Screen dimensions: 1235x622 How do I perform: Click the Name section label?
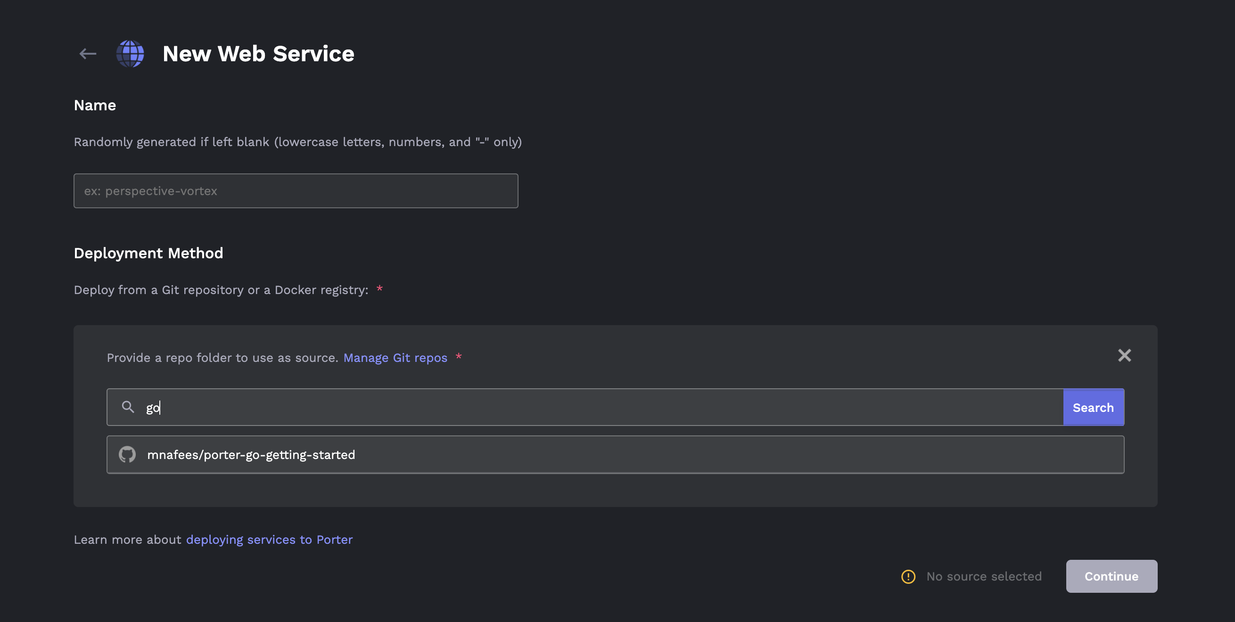[x=95, y=105]
